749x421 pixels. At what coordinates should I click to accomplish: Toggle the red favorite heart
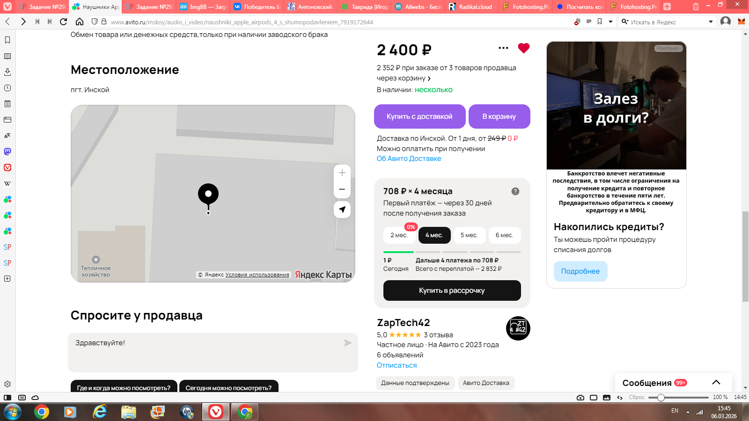point(524,48)
